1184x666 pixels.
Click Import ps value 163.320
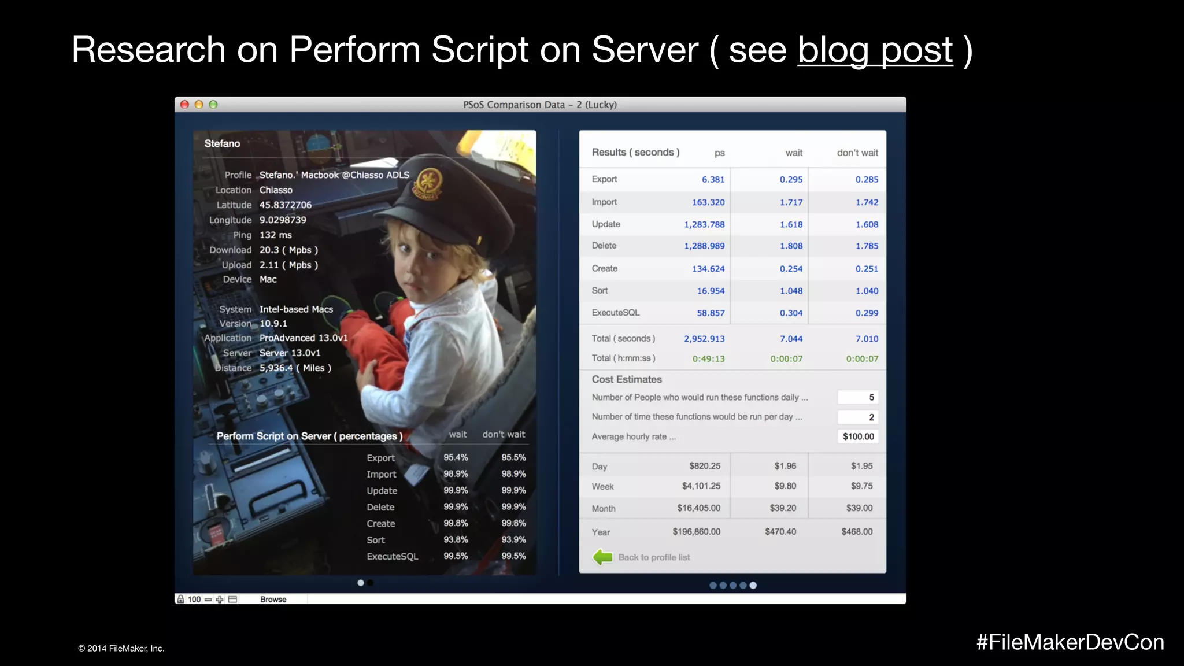(x=708, y=202)
